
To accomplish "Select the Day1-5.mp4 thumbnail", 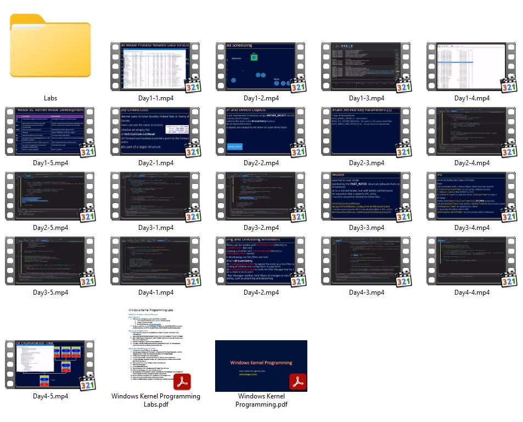I will pos(50,132).
